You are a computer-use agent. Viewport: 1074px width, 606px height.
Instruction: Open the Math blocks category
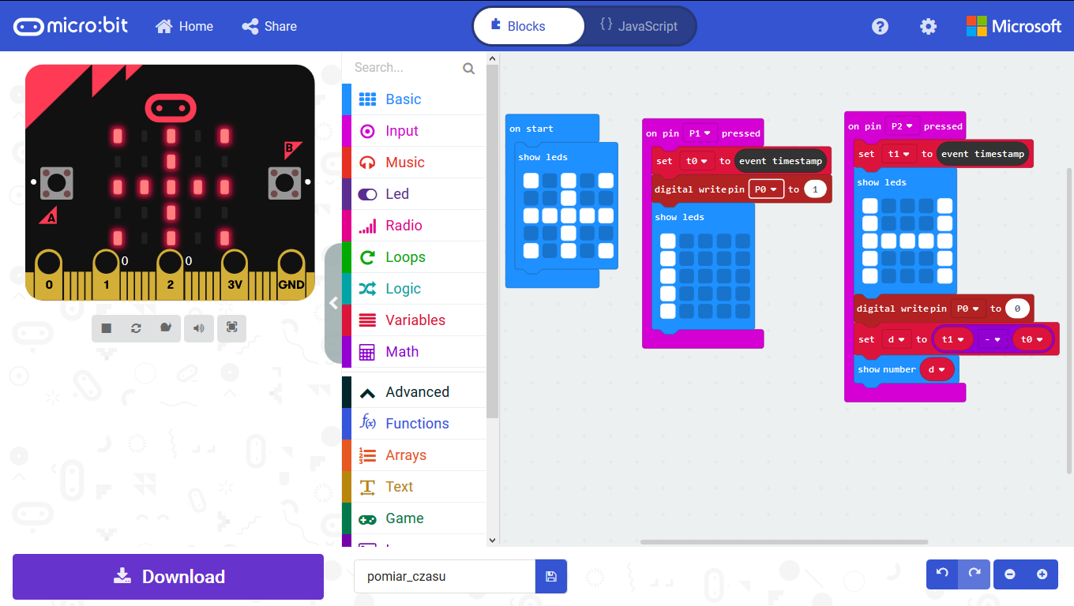[415, 352]
